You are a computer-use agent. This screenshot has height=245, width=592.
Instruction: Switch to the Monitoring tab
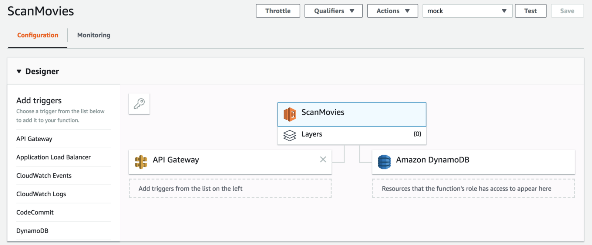click(94, 35)
